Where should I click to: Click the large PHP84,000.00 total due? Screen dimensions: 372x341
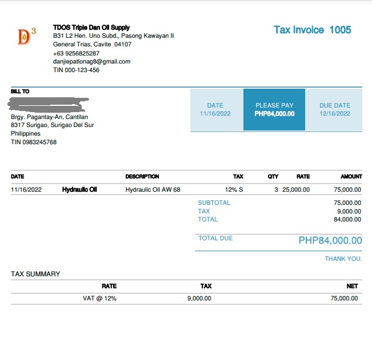click(330, 241)
